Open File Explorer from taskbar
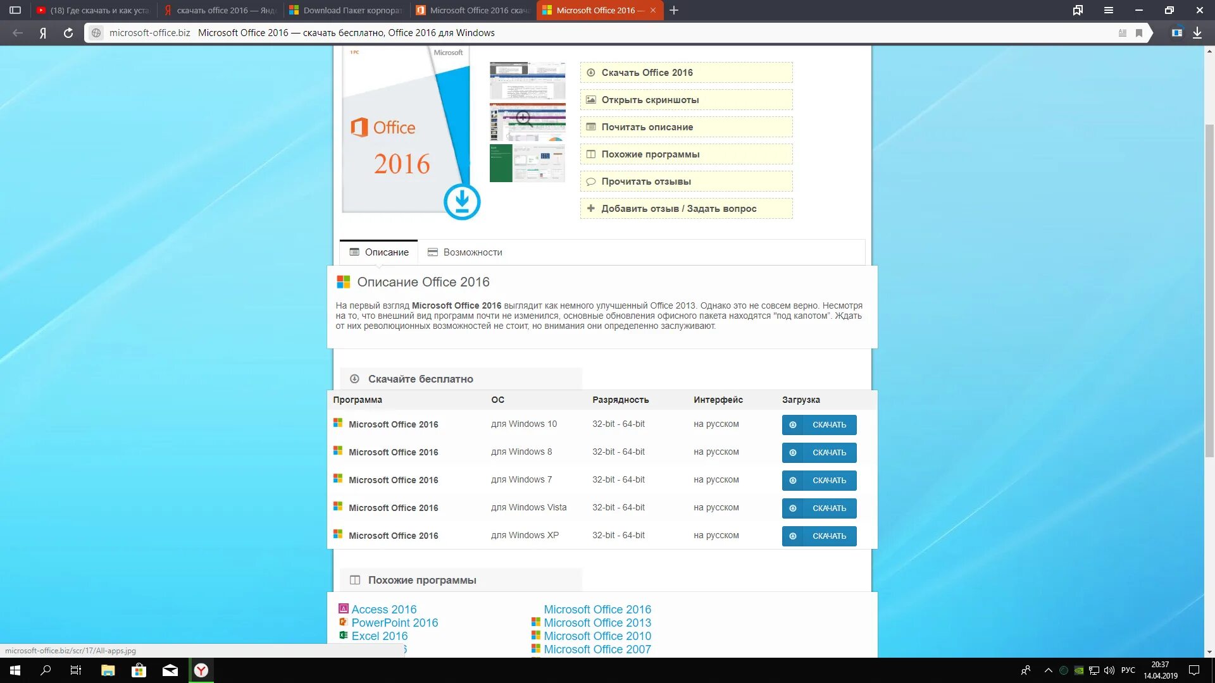 108,670
